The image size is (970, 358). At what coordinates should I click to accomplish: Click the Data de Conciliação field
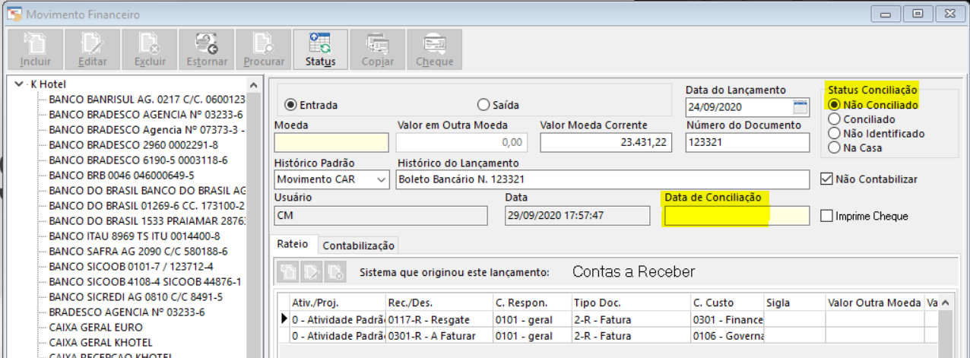[737, 216]
